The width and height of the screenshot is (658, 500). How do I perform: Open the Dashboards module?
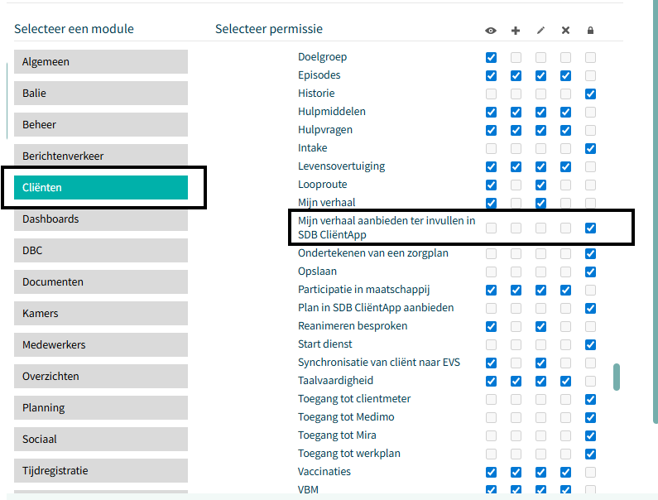(101, 219)
